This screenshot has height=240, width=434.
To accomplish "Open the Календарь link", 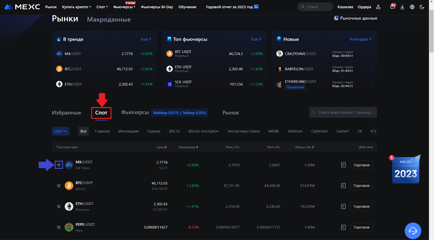I will tap(360, 39).
